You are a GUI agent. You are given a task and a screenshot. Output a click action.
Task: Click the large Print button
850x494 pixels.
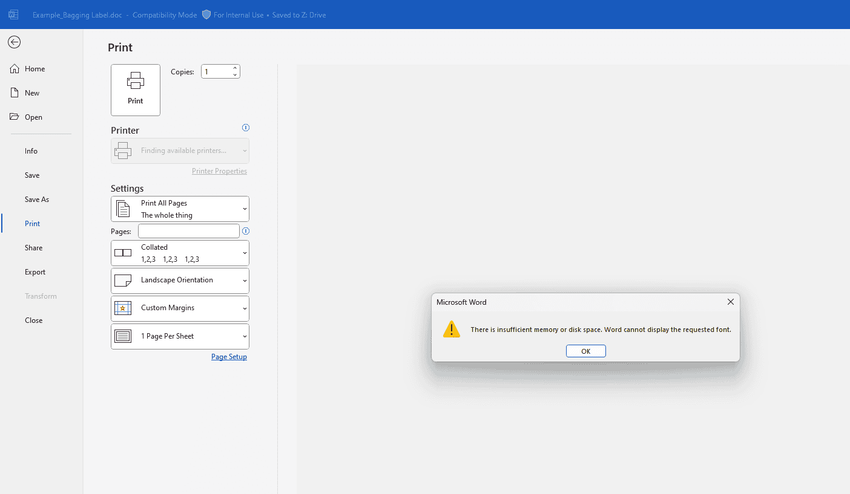click(x=136, y=90)
